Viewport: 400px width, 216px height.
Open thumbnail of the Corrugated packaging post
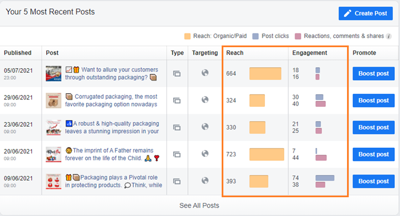tap(54, 101)
